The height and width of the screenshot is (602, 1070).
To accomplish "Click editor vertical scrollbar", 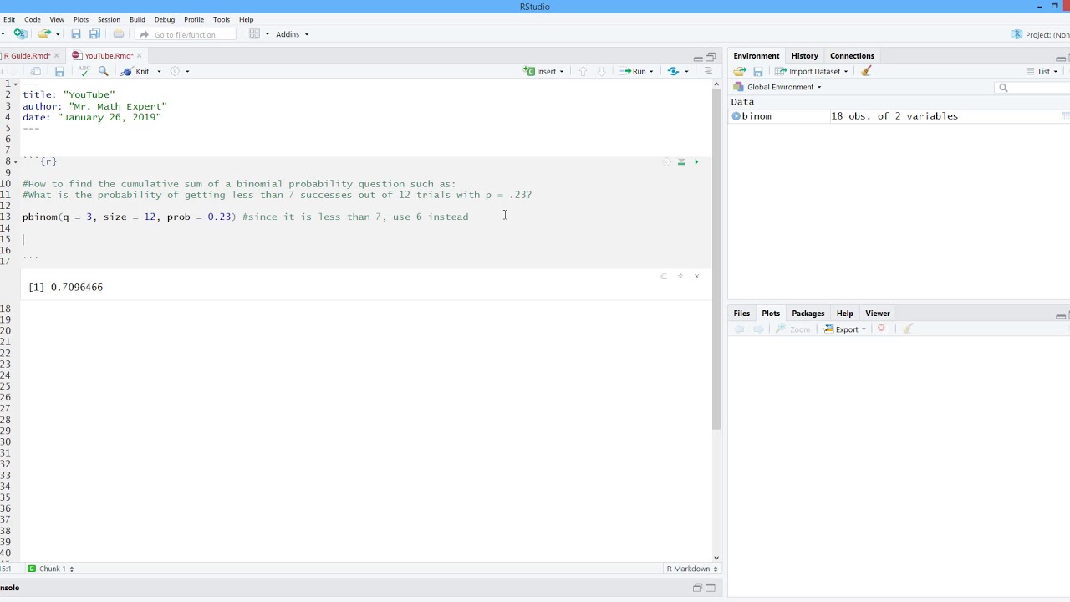I will point(716,258).
